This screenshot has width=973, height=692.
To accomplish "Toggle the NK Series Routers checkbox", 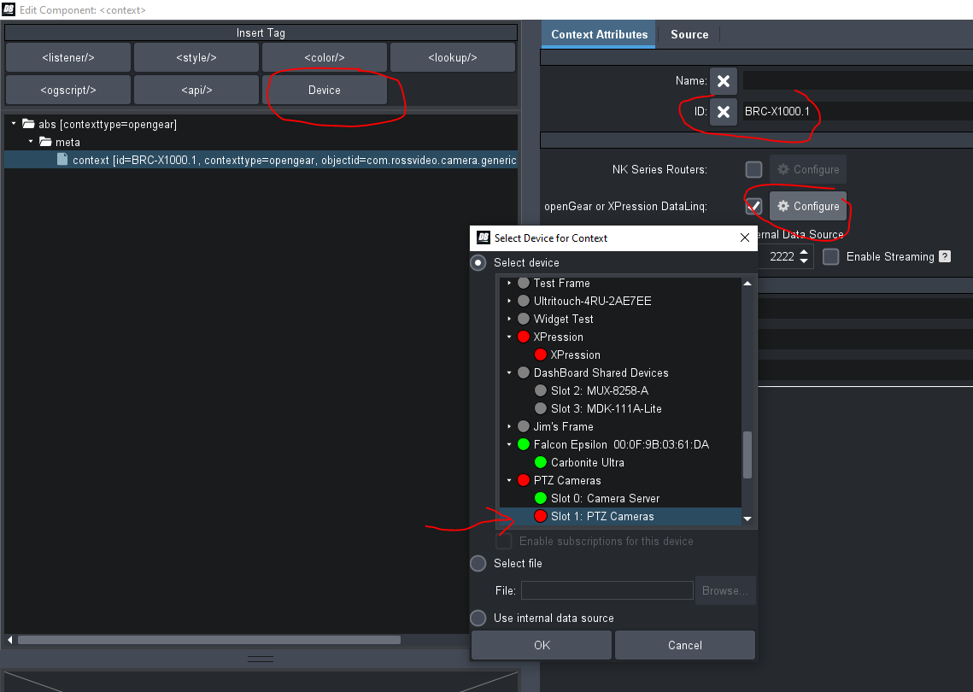I will (x=753, y=169).
